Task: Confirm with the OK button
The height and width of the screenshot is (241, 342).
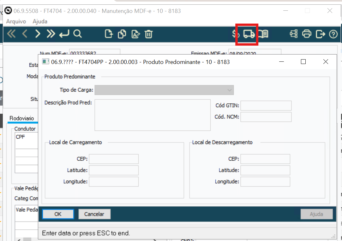Action: (x=58, y=214)
